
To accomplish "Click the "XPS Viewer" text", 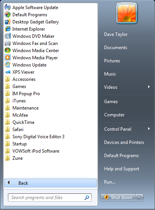I will point(23,72).
